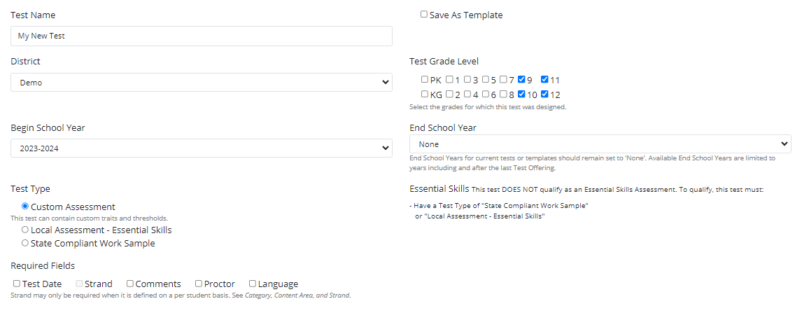Uncheck grade 9 checkbox

[x=521, y=80]
